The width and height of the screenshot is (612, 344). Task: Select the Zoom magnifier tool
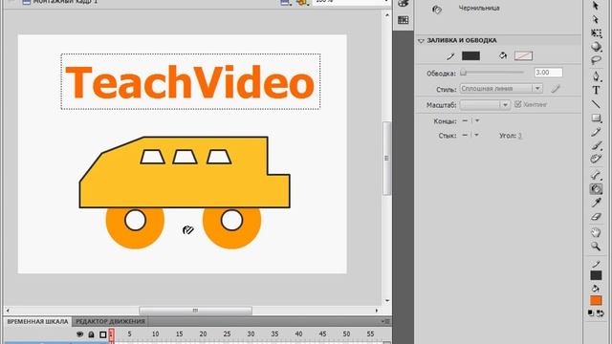click(596, 247)
